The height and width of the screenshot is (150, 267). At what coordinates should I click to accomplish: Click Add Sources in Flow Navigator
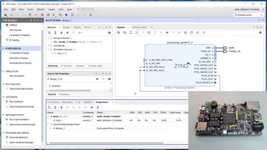point(15,30)
